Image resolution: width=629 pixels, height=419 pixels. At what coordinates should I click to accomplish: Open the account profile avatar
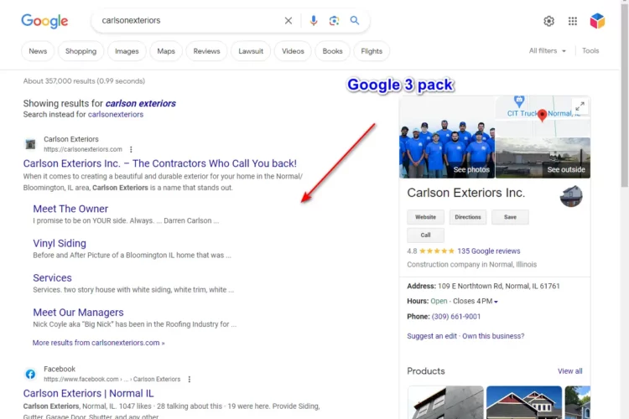tap(597, 21)
